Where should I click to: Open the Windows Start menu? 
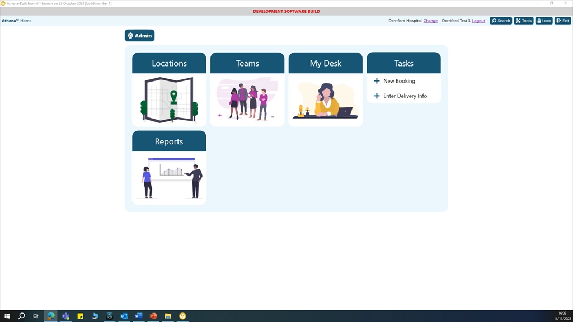click(x=7, y=316)
